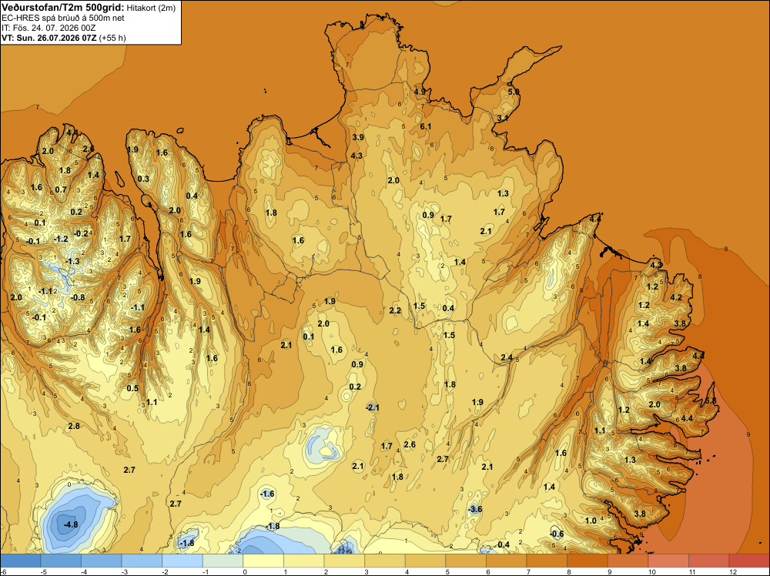
Task: Click the legend swatch right of 12
Action: [749, 561]
